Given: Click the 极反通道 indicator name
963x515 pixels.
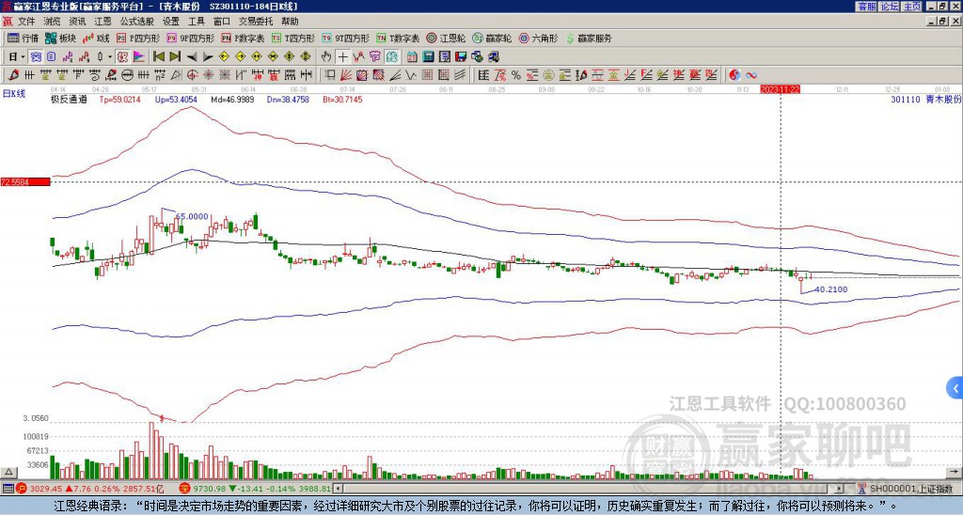Looking at the screenshot, I should (69, 99).
